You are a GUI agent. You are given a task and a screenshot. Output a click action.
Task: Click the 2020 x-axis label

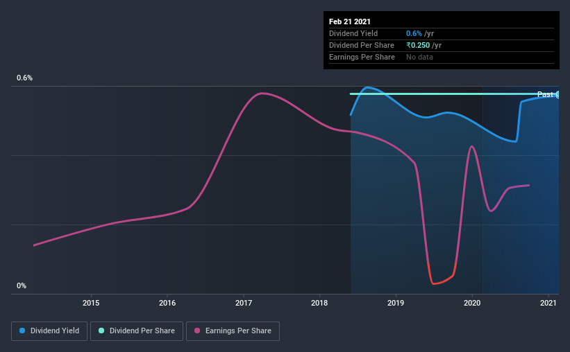pyautogui.click(x=472, y=303)
